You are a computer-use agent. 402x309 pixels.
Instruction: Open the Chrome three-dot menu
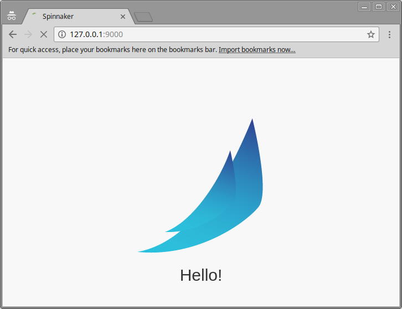coord(389,34)
